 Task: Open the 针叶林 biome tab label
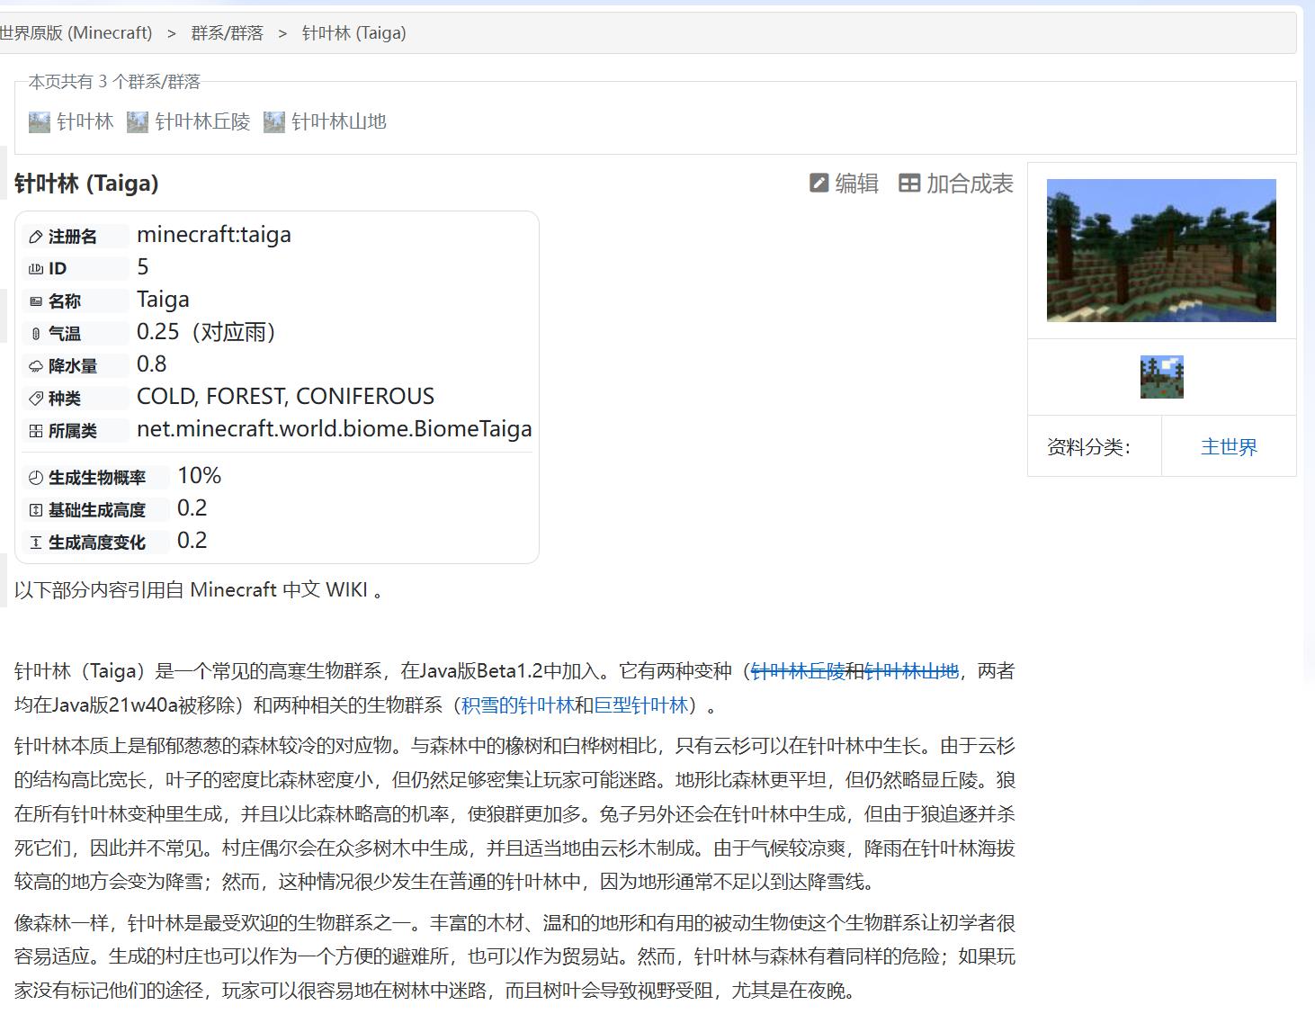click(85, 122)
